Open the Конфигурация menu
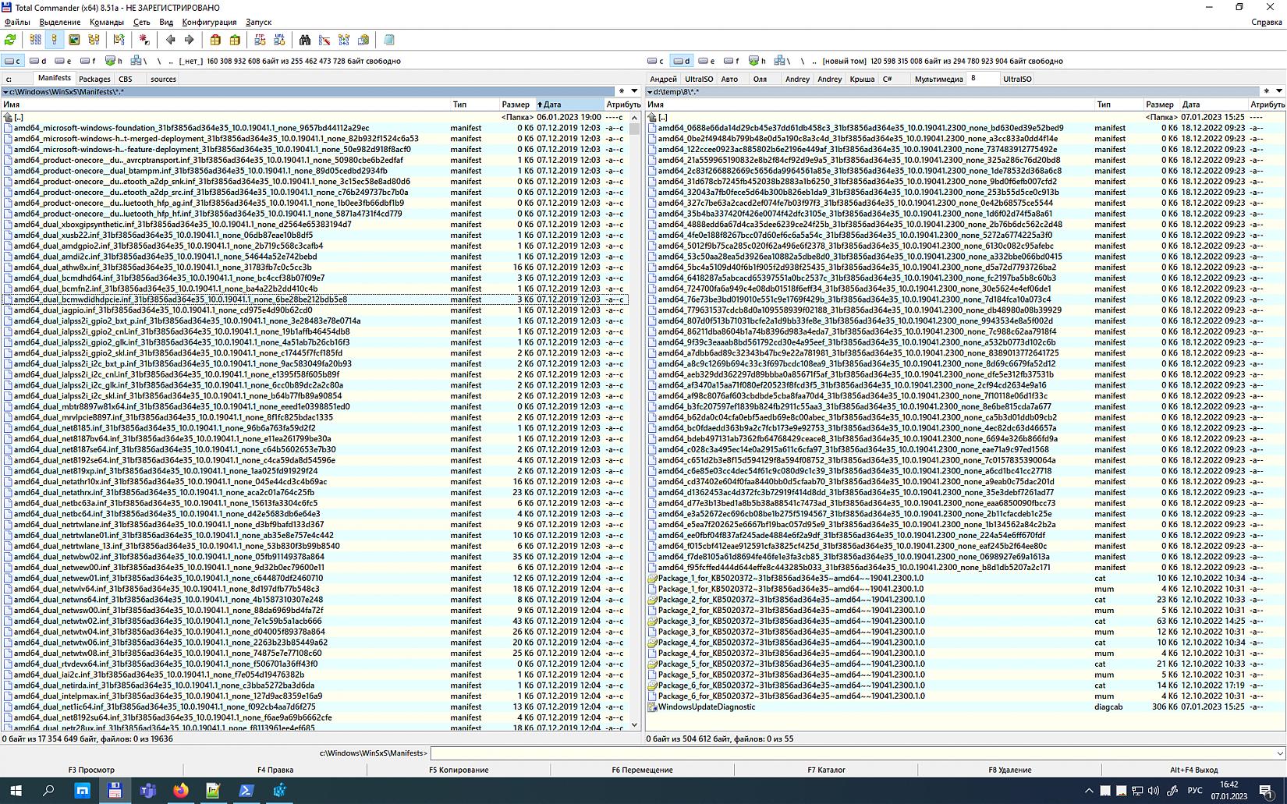This screenshot has width=1287, height=804. pyautogui.click(x=209, y=22)
